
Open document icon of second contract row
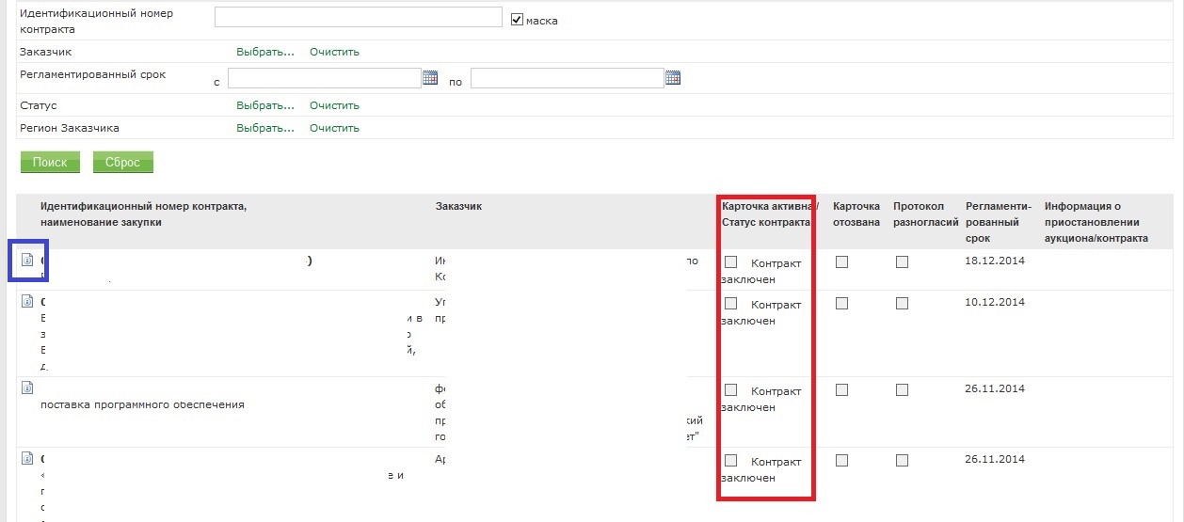coord(27,301)
